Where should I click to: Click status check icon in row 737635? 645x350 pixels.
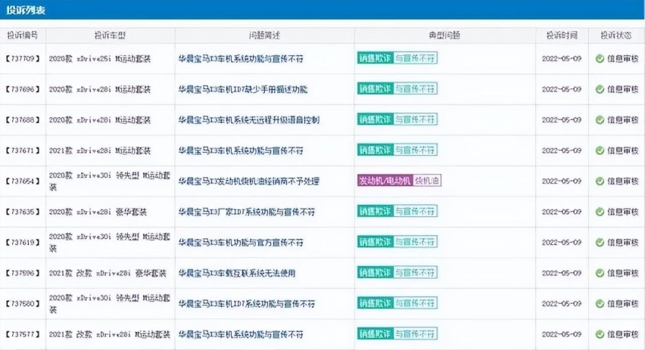pos(600,212)
